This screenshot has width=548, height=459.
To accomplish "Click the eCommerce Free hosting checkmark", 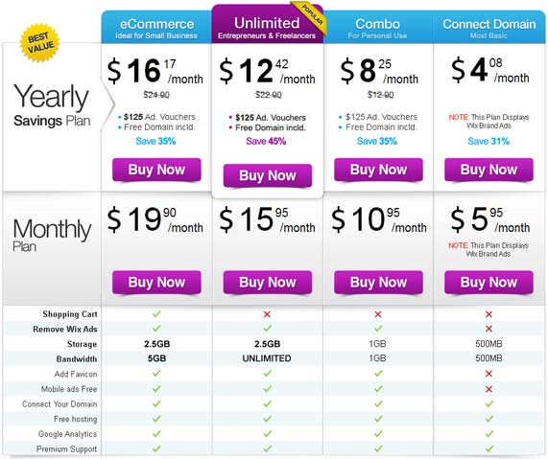I will tap(156, 419).
